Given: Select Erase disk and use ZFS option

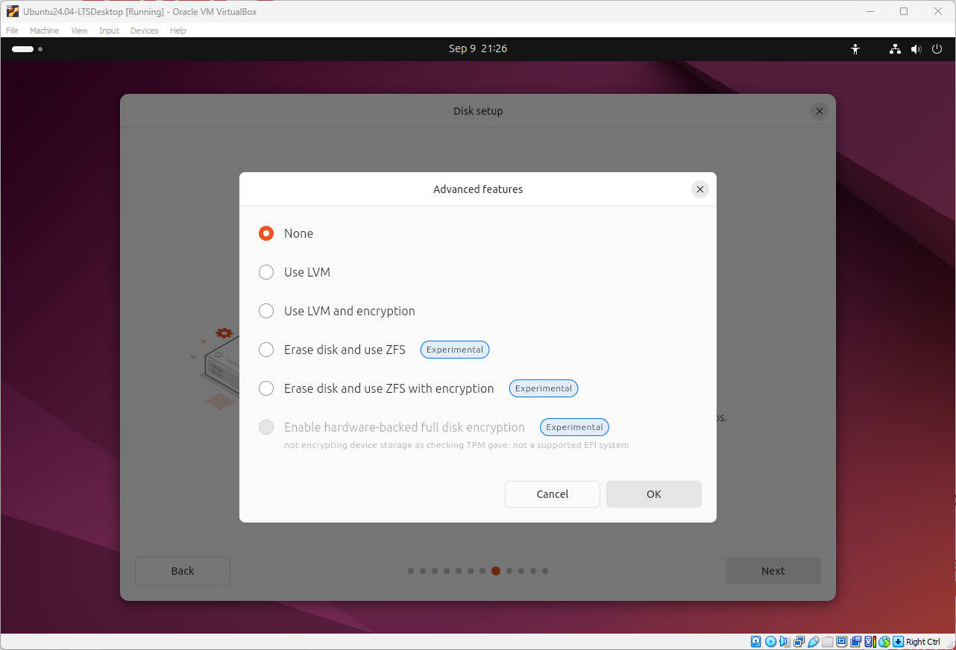Looking at the screenshot, I should pos(266,350).
